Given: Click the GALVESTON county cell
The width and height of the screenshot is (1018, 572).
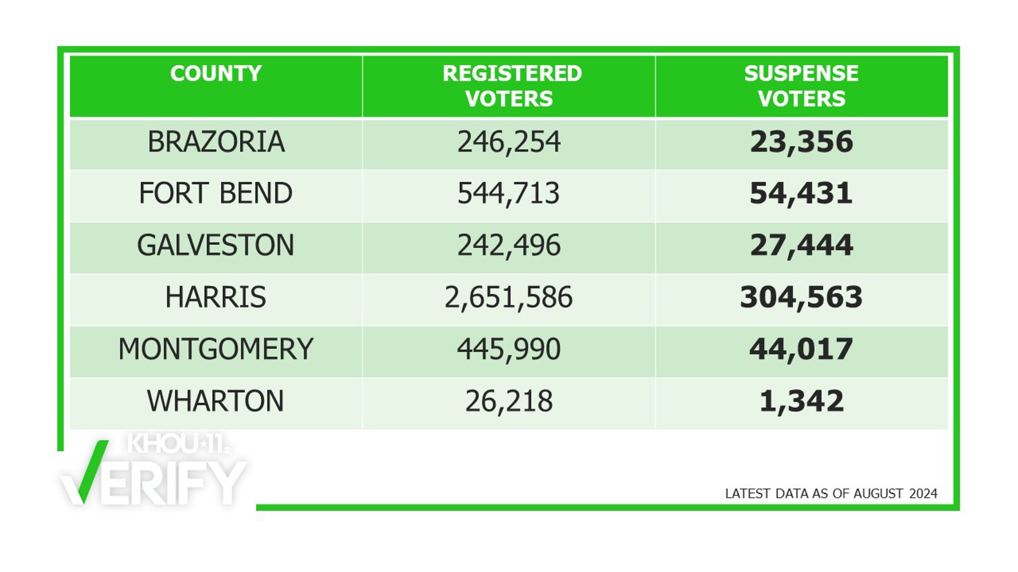Looking at the screenshot, I should pyautogui.click(x=216, y=245).
